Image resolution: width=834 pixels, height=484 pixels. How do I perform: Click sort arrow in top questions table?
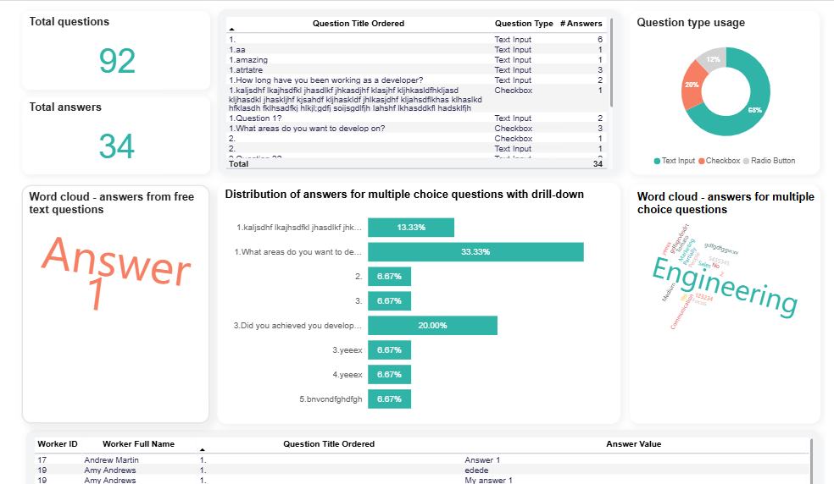tap(231, 30)
